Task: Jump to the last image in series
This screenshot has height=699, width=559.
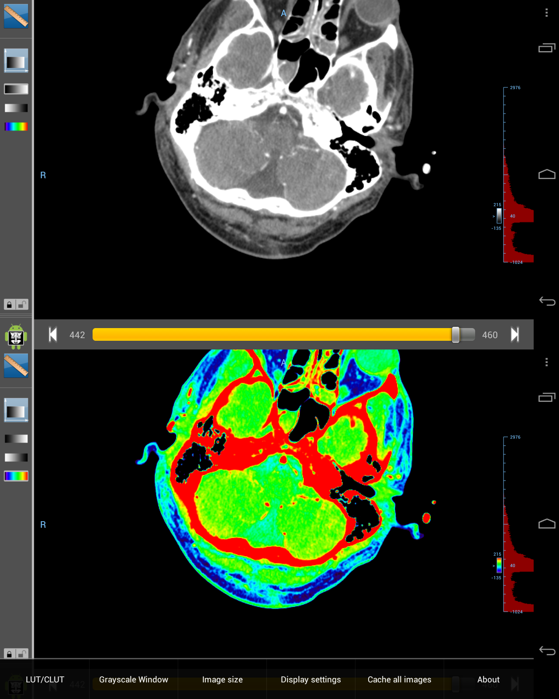Action: (515, 335)
